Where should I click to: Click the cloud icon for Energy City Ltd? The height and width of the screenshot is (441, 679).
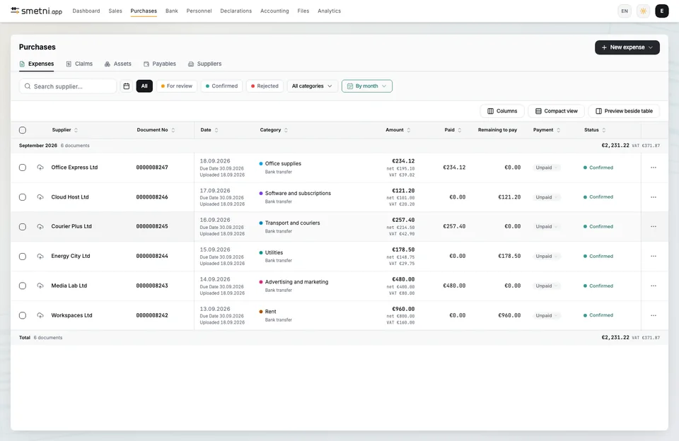pos(40,257)
